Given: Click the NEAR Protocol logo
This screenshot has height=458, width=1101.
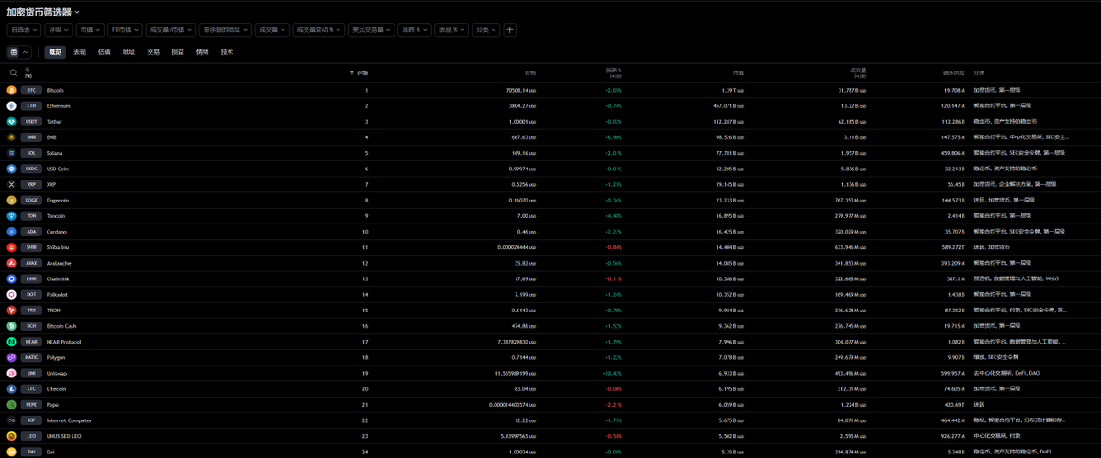Looking at the screenshot, I should pos(12,342).
